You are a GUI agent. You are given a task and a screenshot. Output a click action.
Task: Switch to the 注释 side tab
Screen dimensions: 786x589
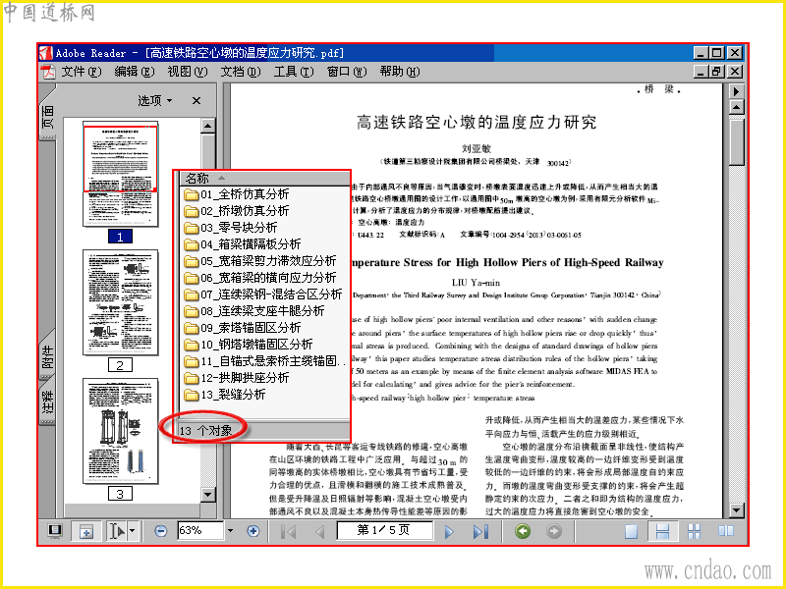pos(47,403)
